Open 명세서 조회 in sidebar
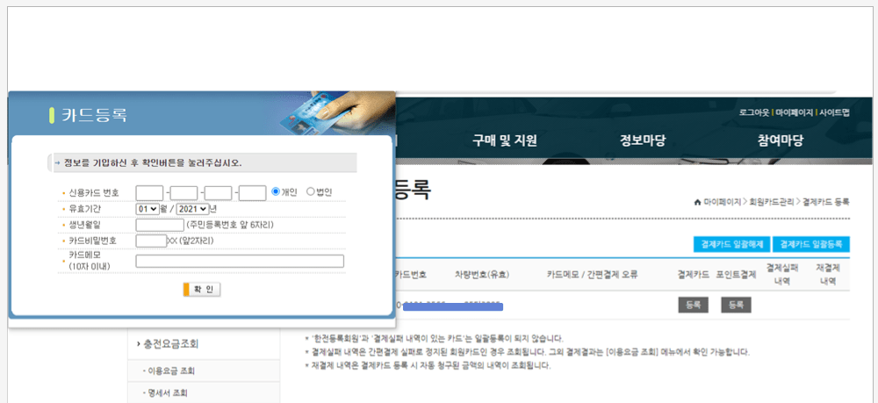This screenshot has height=403, width=878. click(168, 393)
